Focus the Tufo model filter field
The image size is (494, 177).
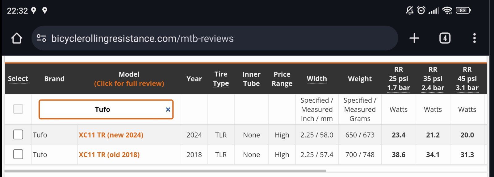[102, 109]
